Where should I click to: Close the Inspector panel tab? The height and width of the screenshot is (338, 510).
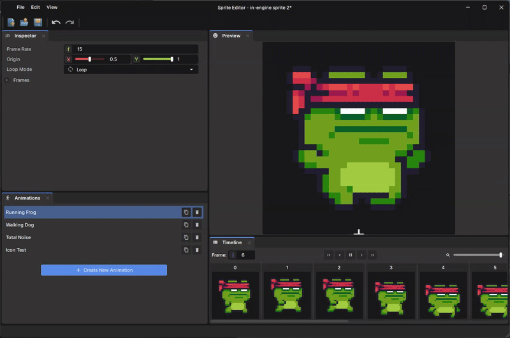(x=43, y=36)
